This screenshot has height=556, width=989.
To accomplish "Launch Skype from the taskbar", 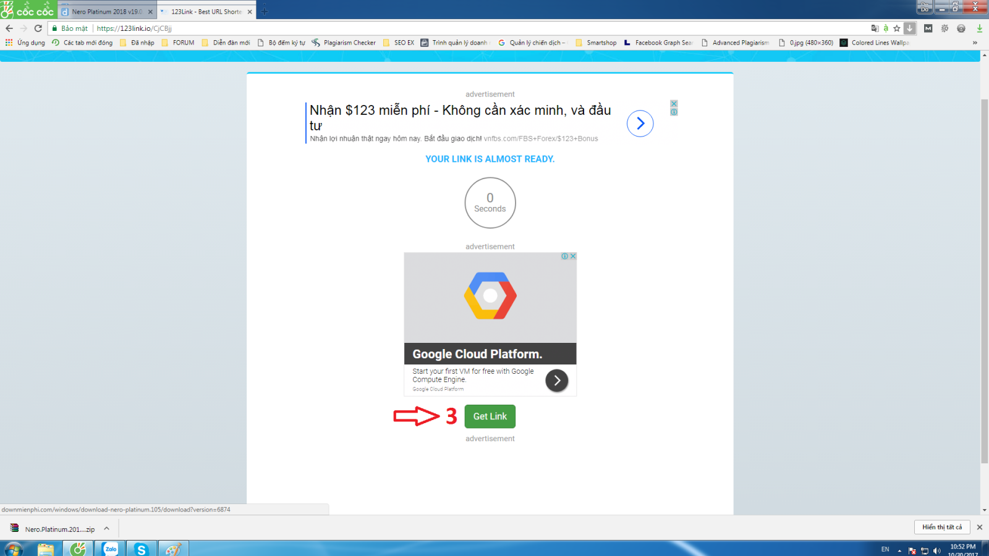I will click(142, 549).
